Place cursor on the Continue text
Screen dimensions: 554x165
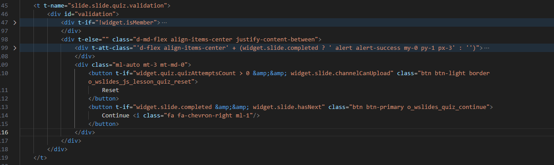115,115
